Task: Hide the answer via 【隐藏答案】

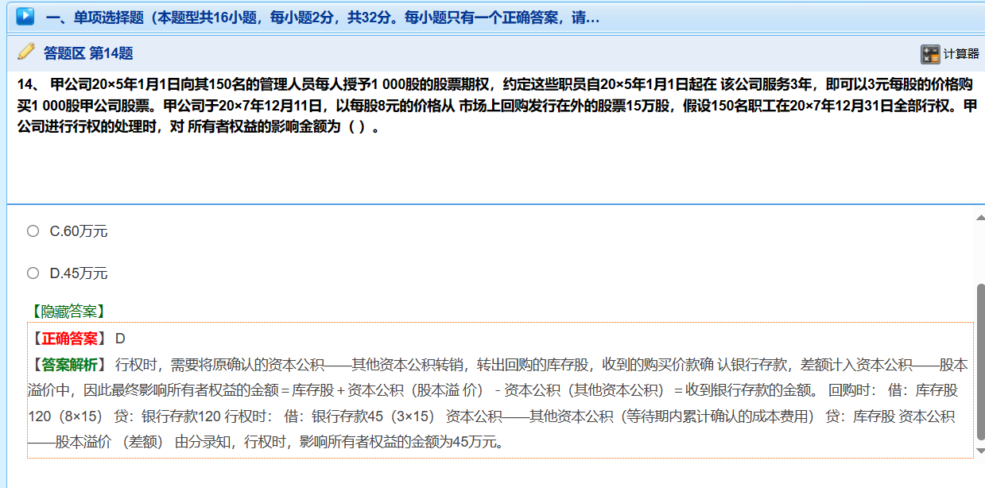Action: 68,312
